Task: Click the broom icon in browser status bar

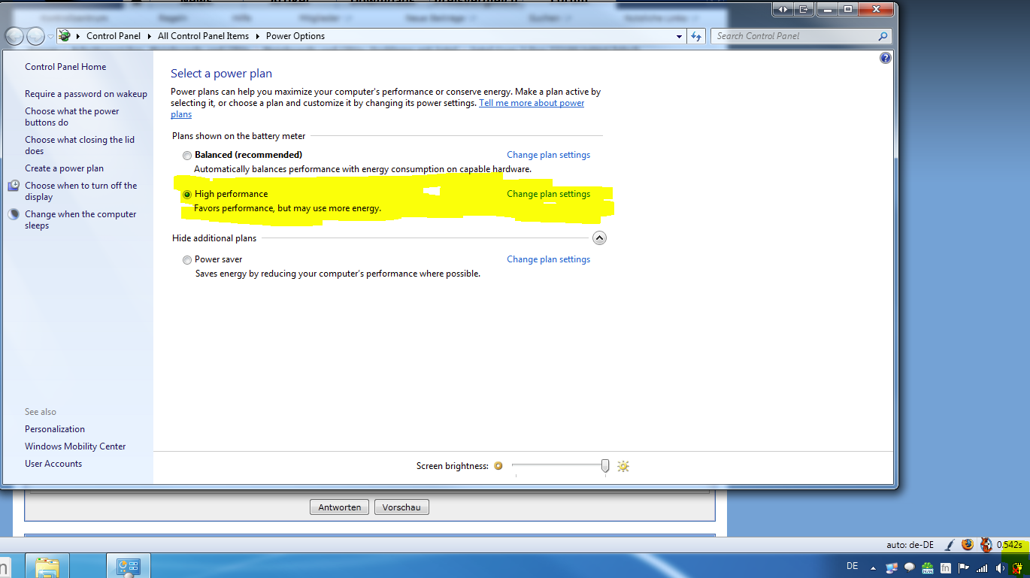Action: coord(950,545)
